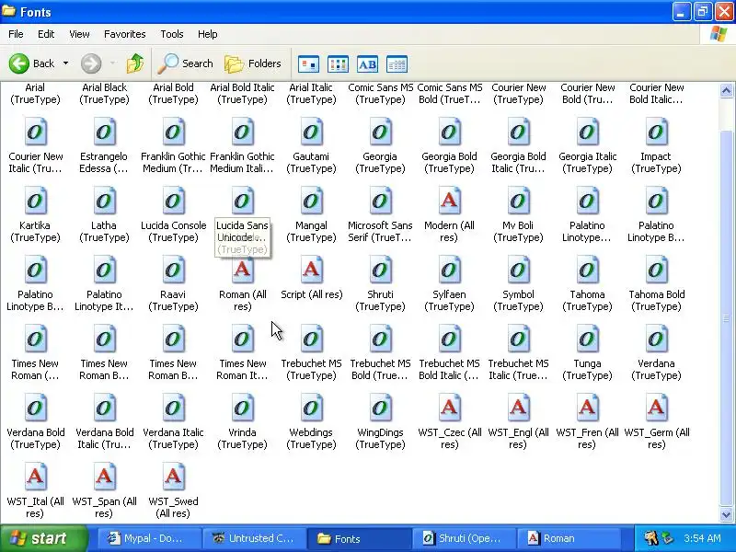Select the Trebuchet MS (TrueType) font icon
Screen dimensions: 736x552
click(x=311, y=339)
